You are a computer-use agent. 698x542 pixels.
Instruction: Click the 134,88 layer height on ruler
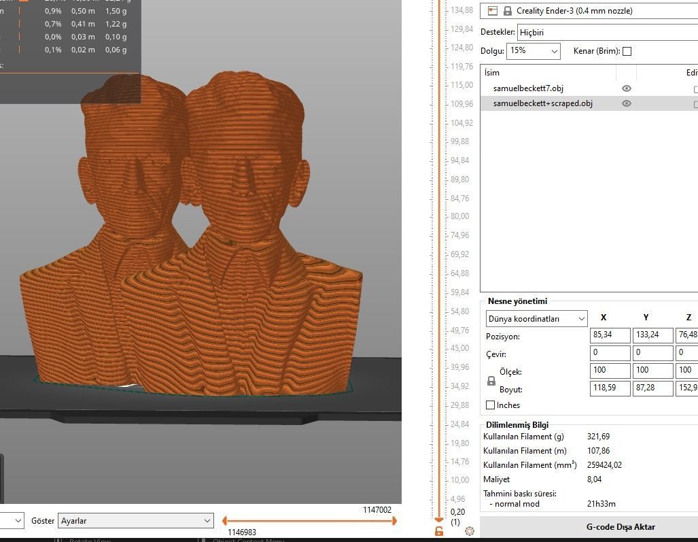(461, 10)
